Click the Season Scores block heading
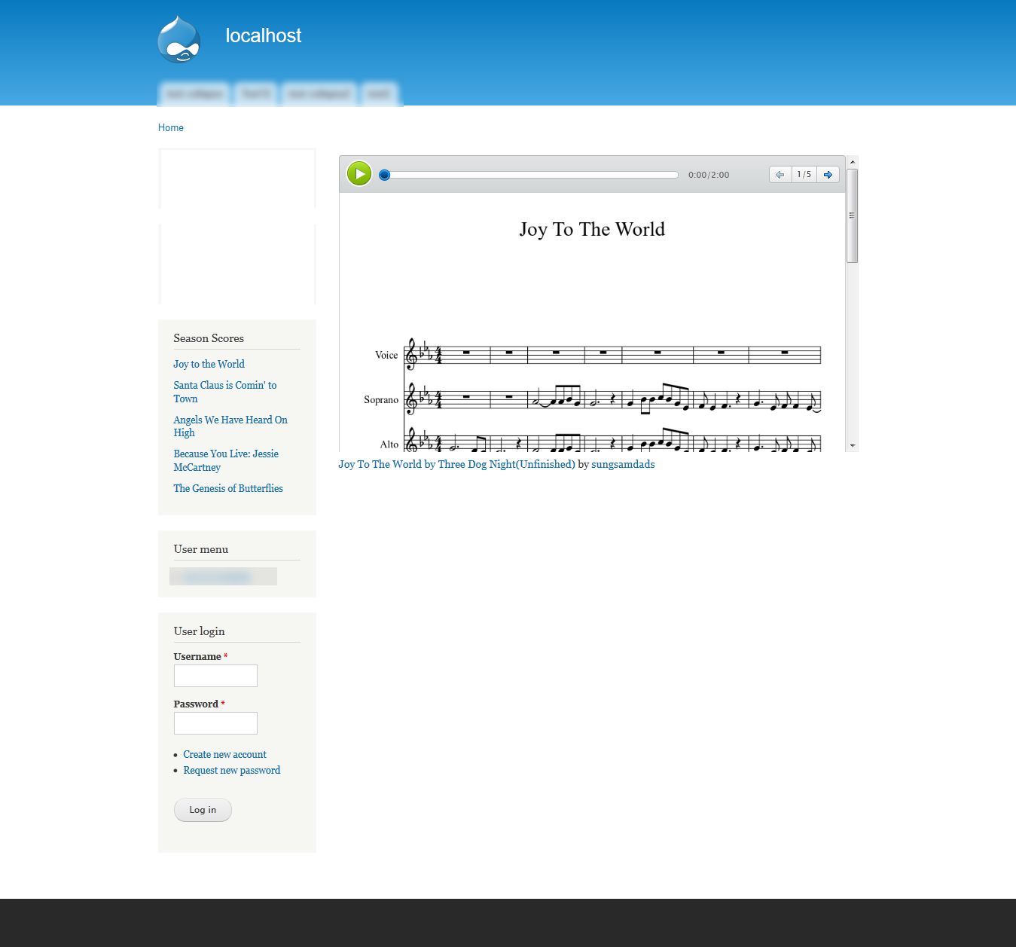The image size is (1016, 947). [x=209, y=338]
